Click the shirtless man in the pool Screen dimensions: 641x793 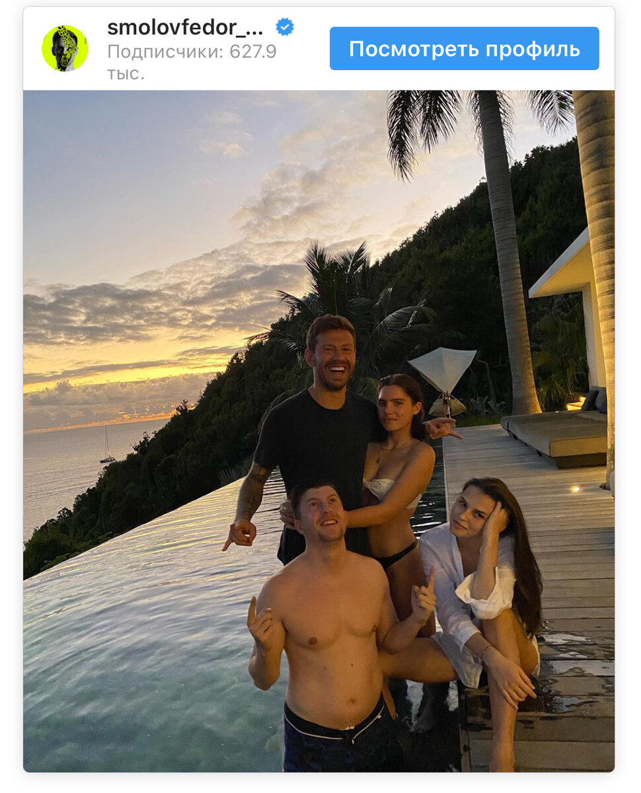(330, 628)
